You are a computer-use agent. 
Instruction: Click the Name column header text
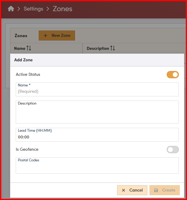pyautogui.click(x=20, y=48)
